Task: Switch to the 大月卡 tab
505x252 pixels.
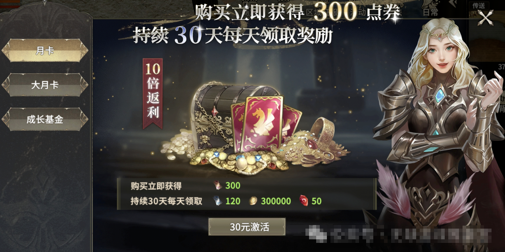Action: tap(45, 85)
